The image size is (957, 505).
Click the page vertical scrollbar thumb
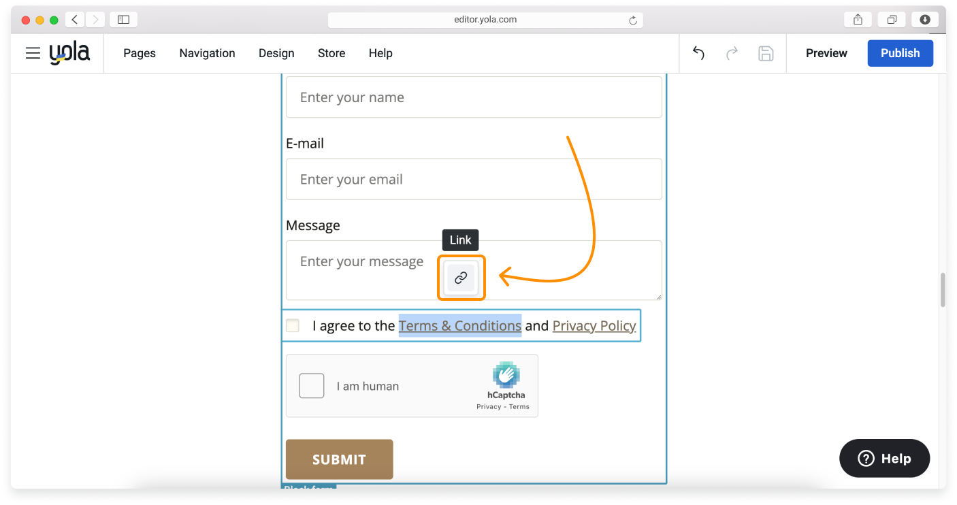[942, 290]
